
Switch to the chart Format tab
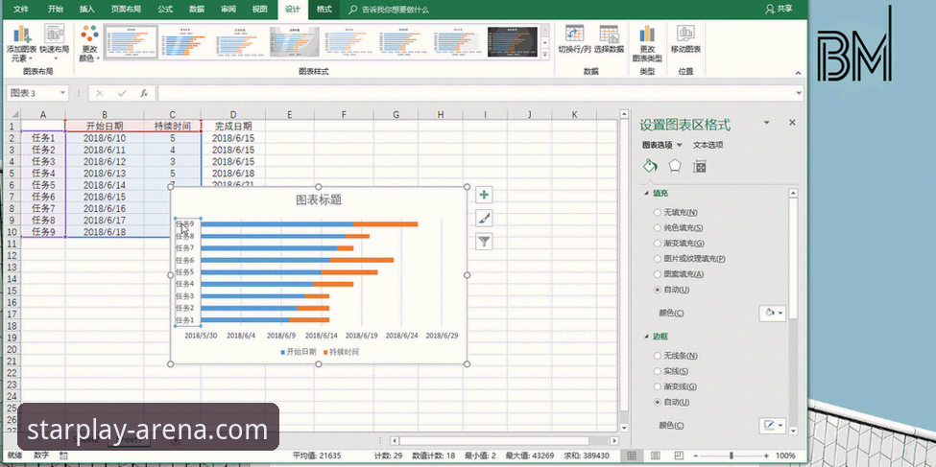pos(324,9)
